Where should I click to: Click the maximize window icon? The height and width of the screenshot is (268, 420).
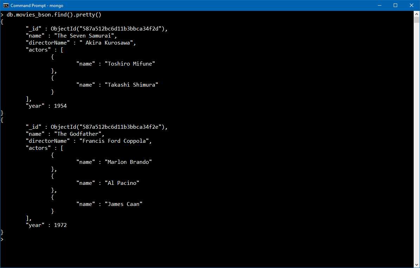396,5
